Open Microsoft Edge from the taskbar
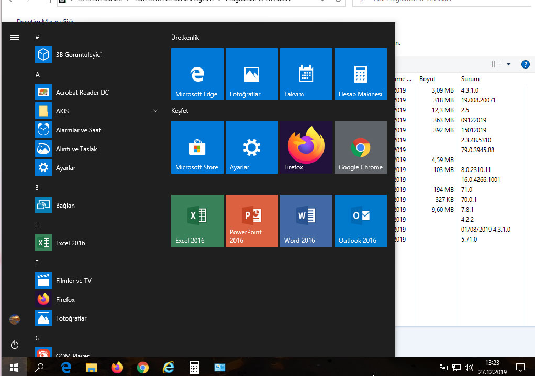 [x=65, y=368]
